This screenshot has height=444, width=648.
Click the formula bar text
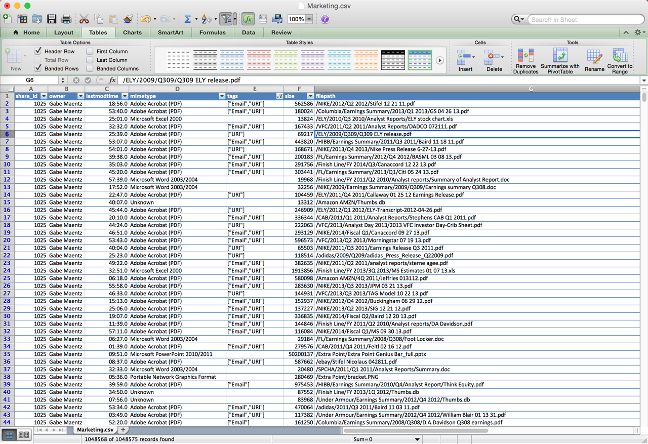(x=182, y=80)
